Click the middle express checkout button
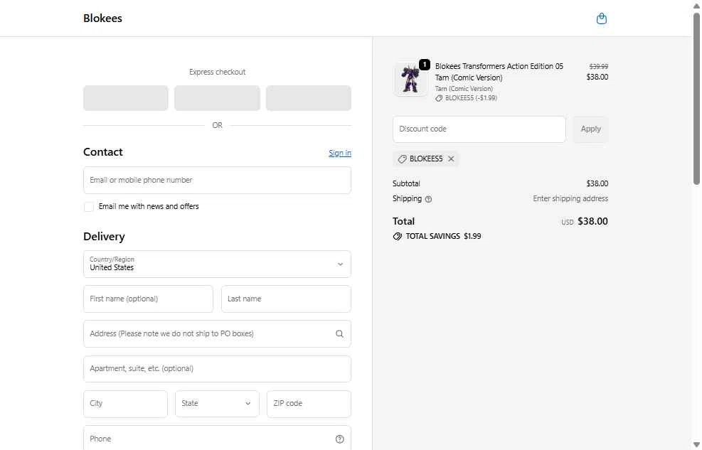 (x=217, y=98)
